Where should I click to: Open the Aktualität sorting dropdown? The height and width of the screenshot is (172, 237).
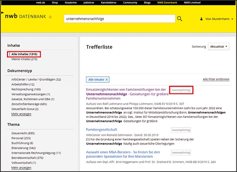[x=218, y=47]
